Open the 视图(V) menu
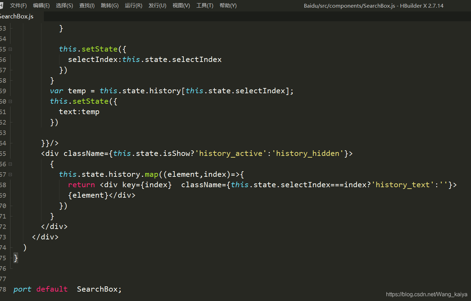471x301 pixels. pyautogui.click(x=181, y=6)
